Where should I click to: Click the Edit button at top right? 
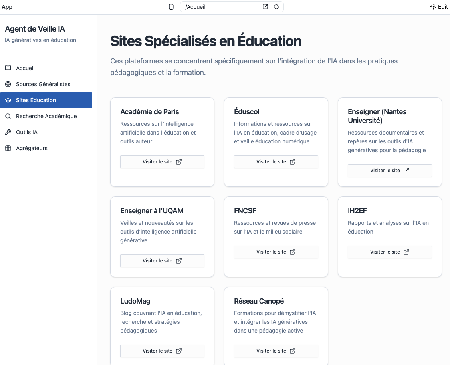439,7
